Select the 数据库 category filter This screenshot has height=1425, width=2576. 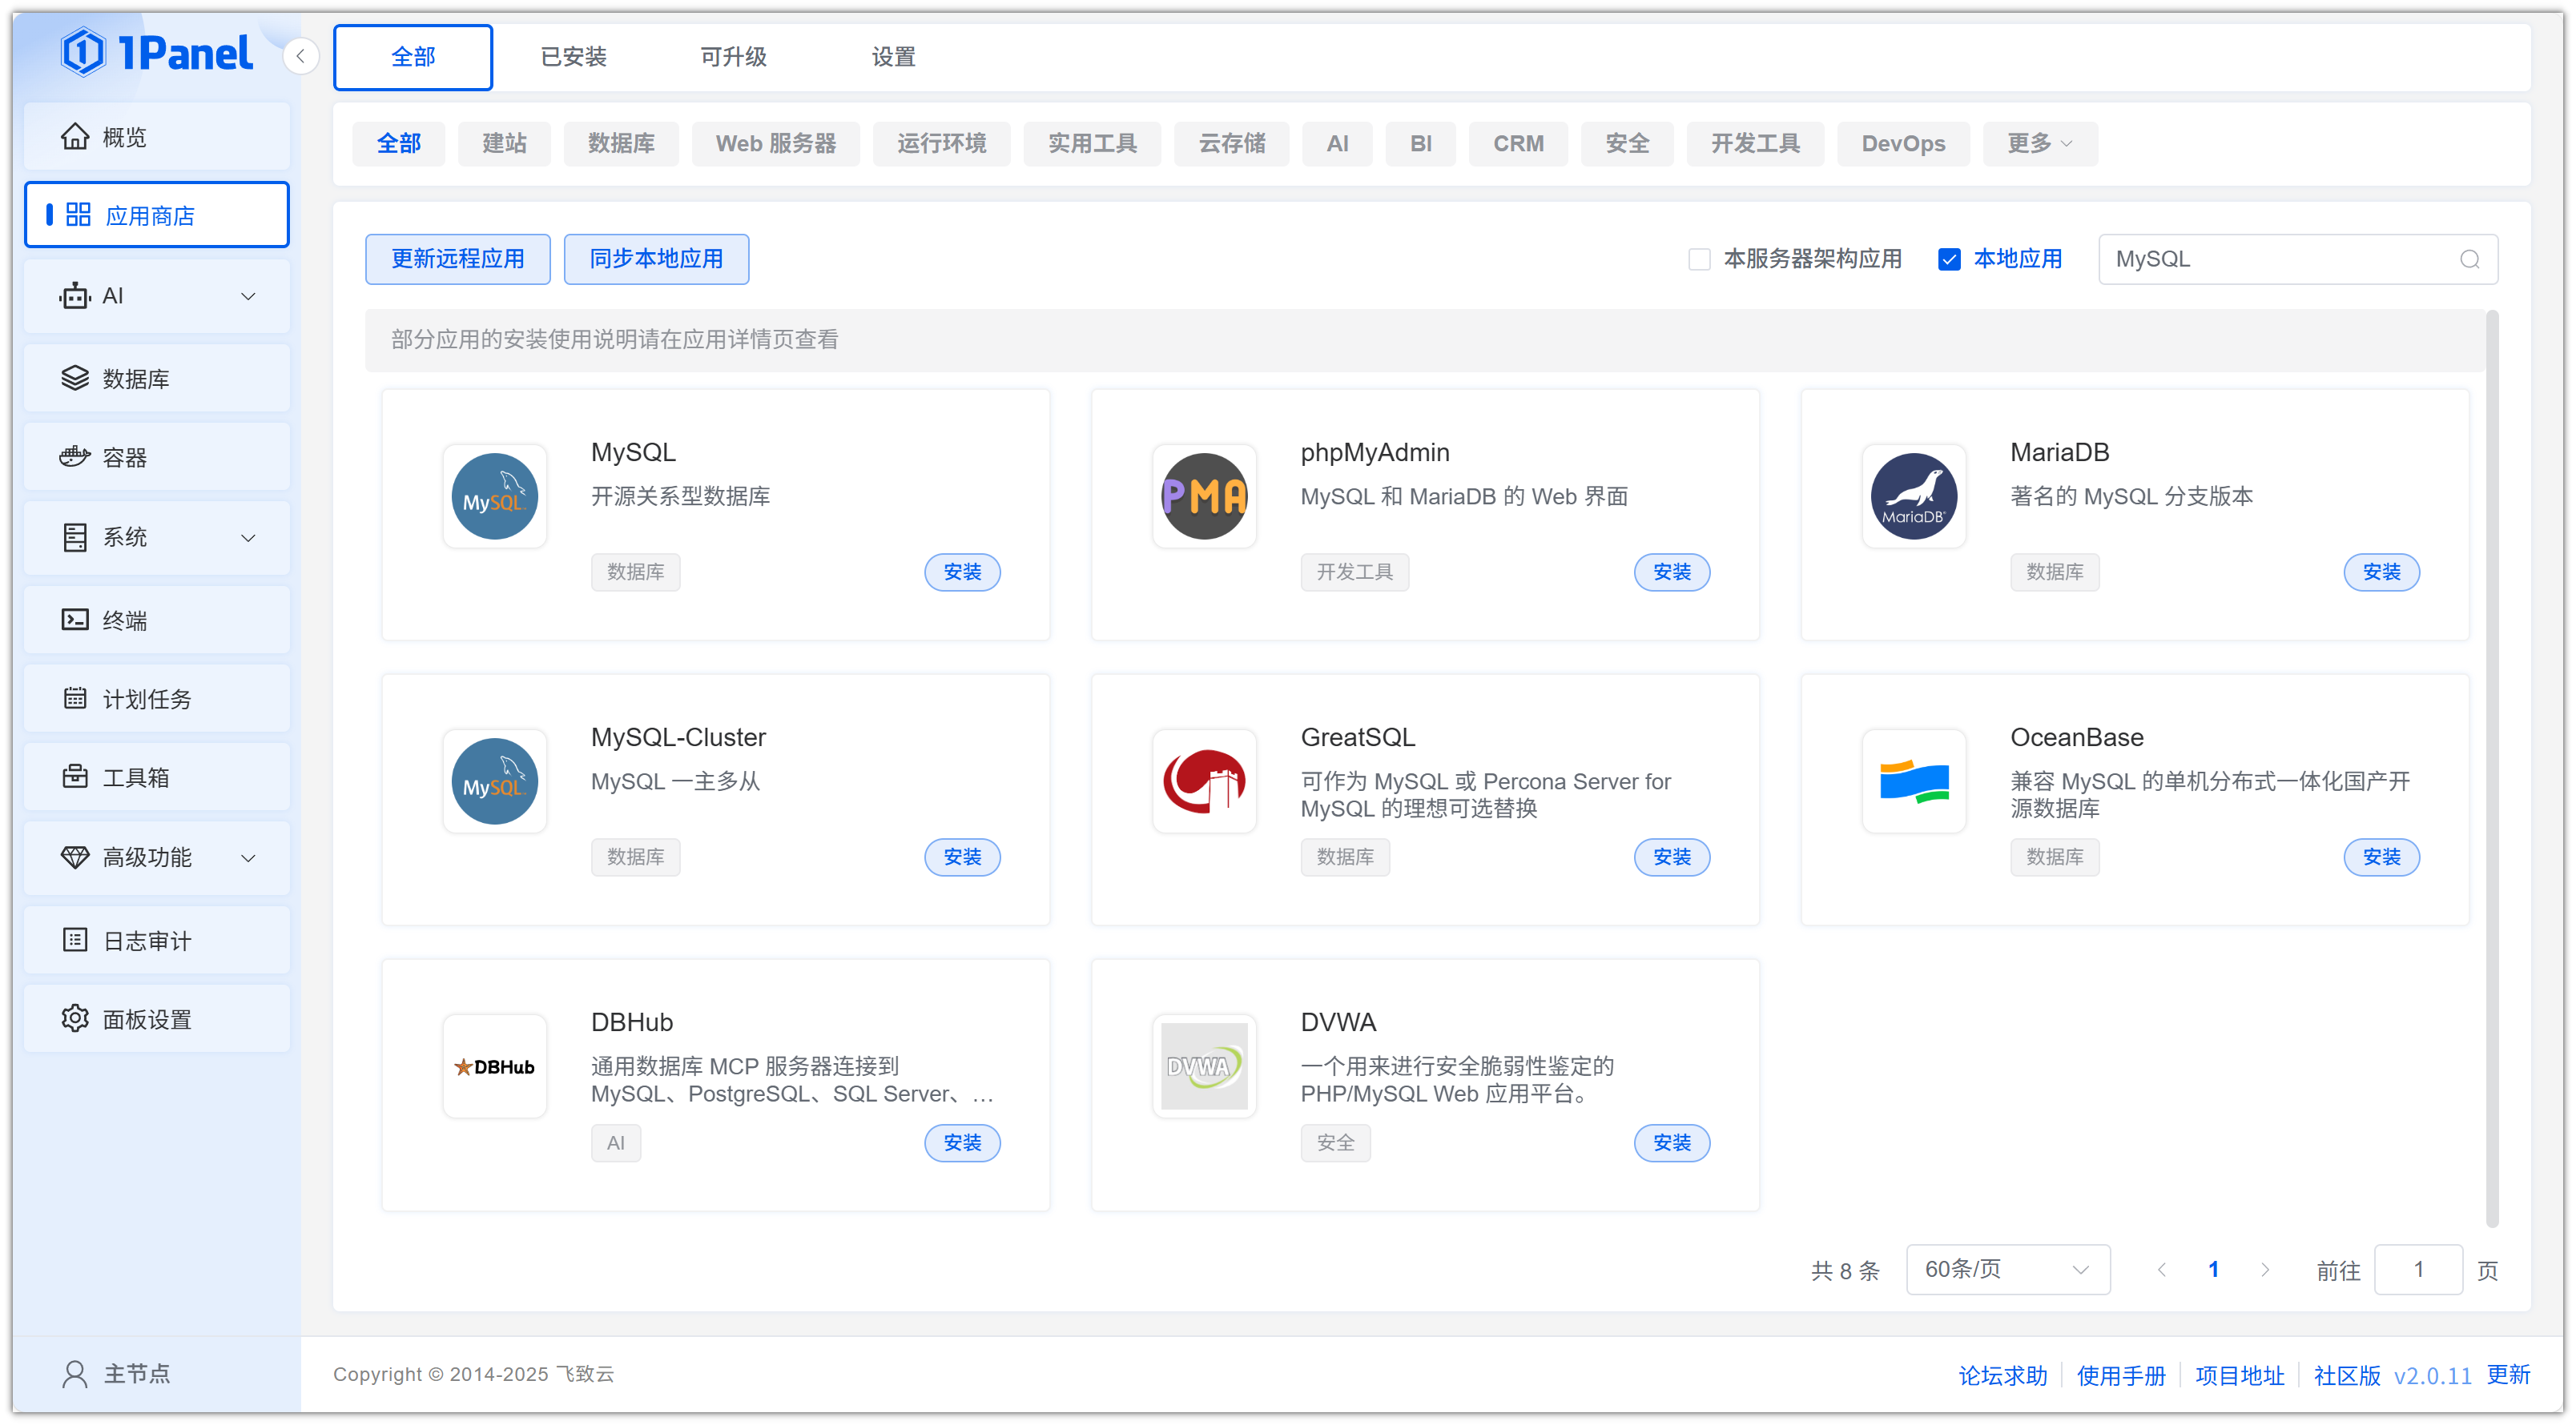point(621,144)
